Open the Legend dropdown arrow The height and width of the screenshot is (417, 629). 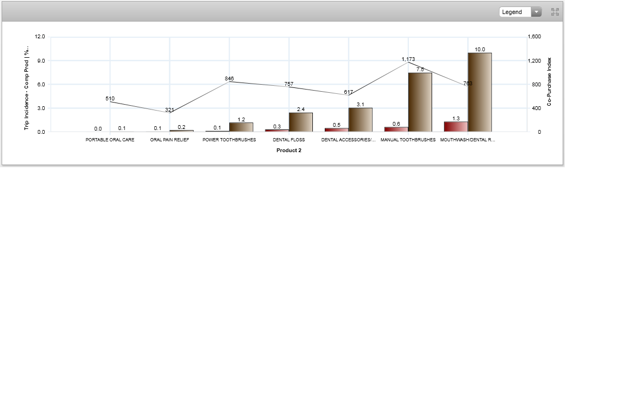536,12
